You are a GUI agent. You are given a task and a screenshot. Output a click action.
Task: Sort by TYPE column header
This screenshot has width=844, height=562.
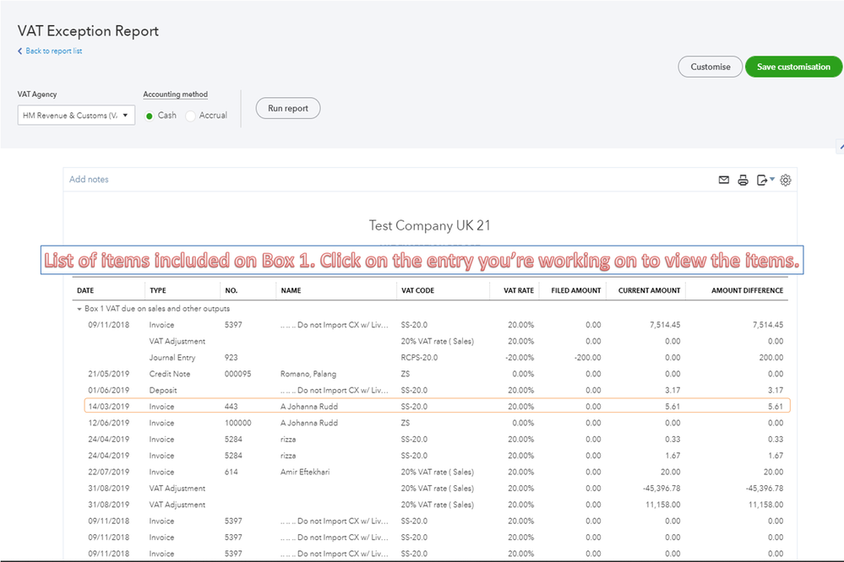[x=158, y=290]
